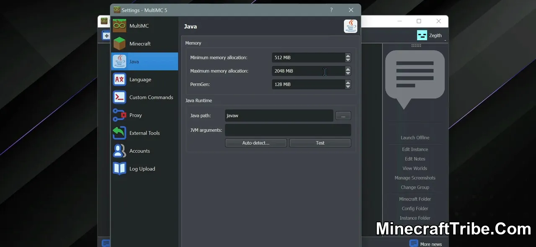Open the Zegith account dropdown
The width and height of the screenshot is (536, 247).
point(430,36)
